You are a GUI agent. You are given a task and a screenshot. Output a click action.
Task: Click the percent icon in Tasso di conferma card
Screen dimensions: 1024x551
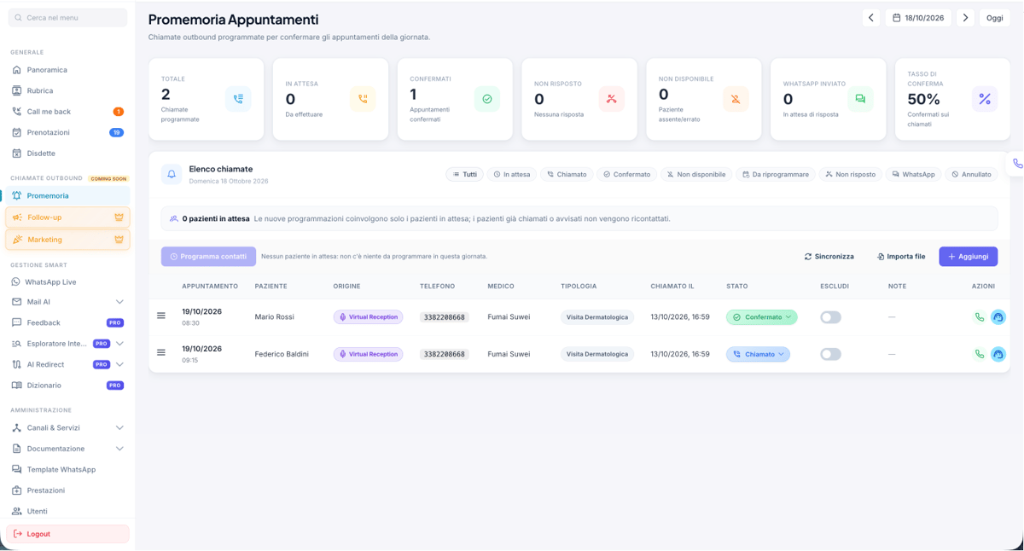[x=985, y=99]
